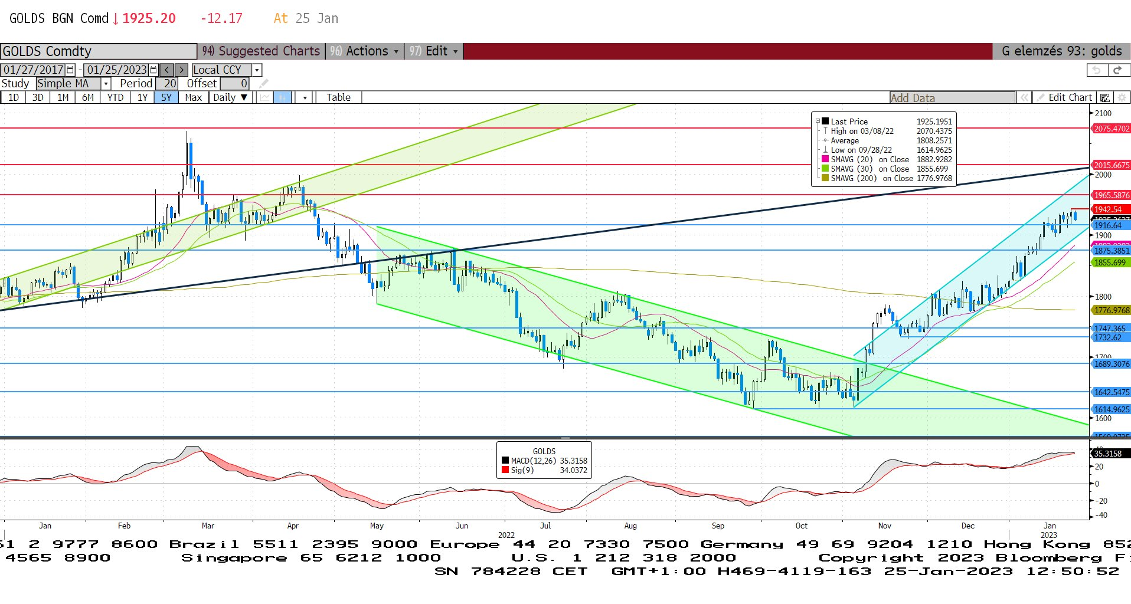Collapse panel with double left chevron
The height and width of the screenshot is (604, 1131).
click(x=1024, y=97)
